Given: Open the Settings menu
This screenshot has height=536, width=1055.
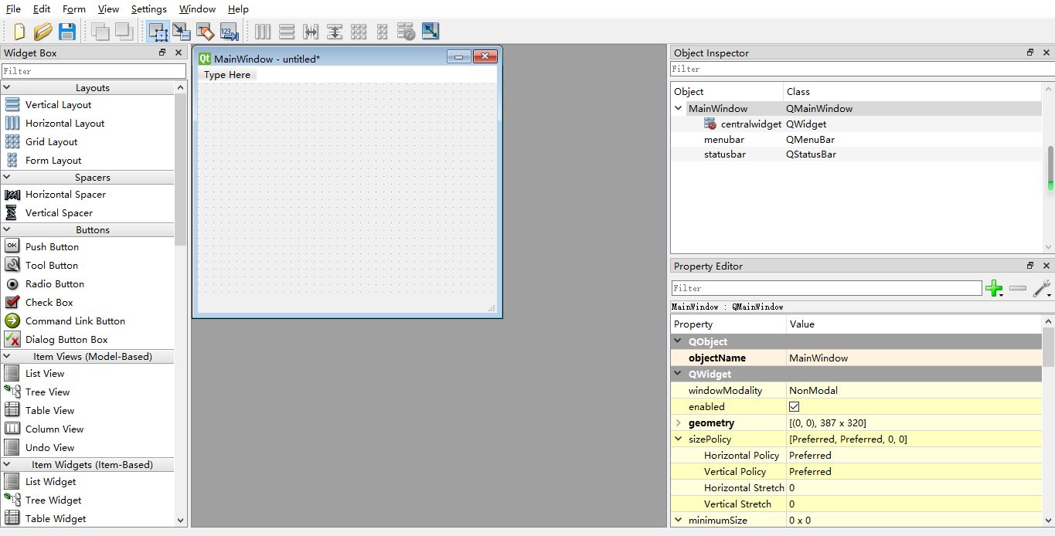Looking at the screenshot, I should 149,9.
